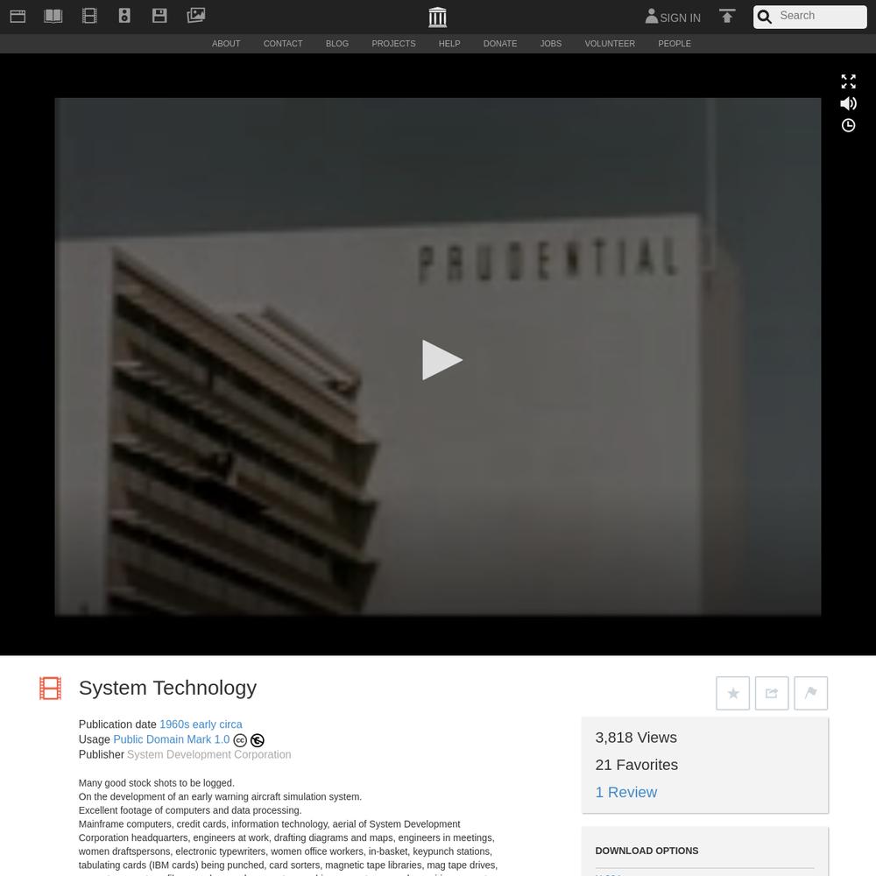The height and width of the screenshot is (876, 876).
Task: Open the Video (film strip) nav icon
Action: tap(89, 16)
